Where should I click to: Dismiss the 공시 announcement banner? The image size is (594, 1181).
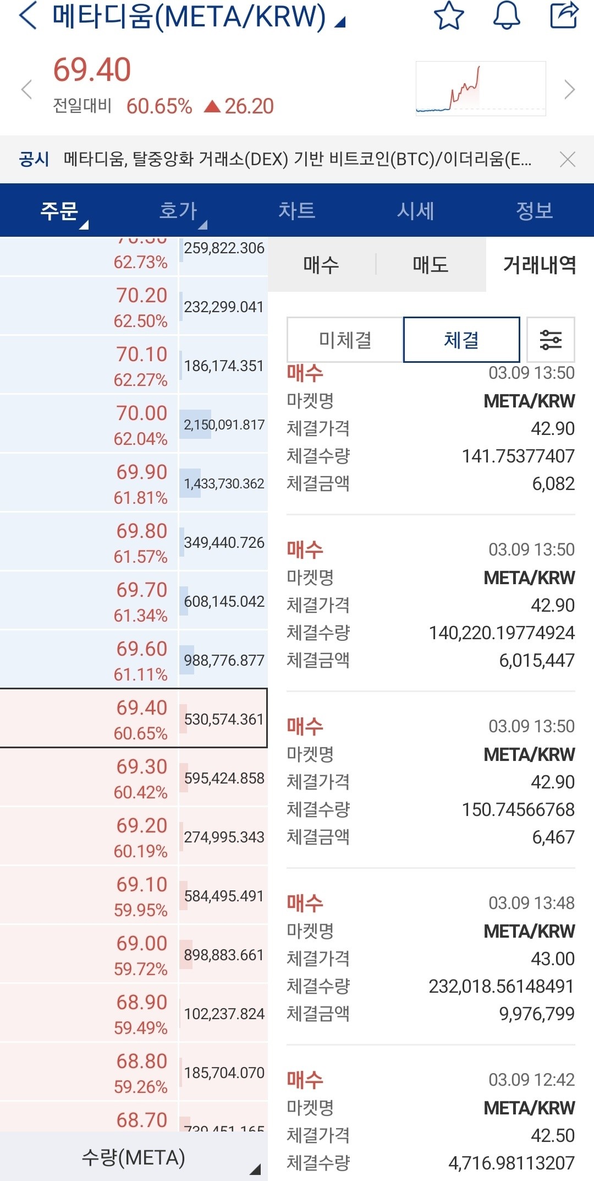coord(566,159)
